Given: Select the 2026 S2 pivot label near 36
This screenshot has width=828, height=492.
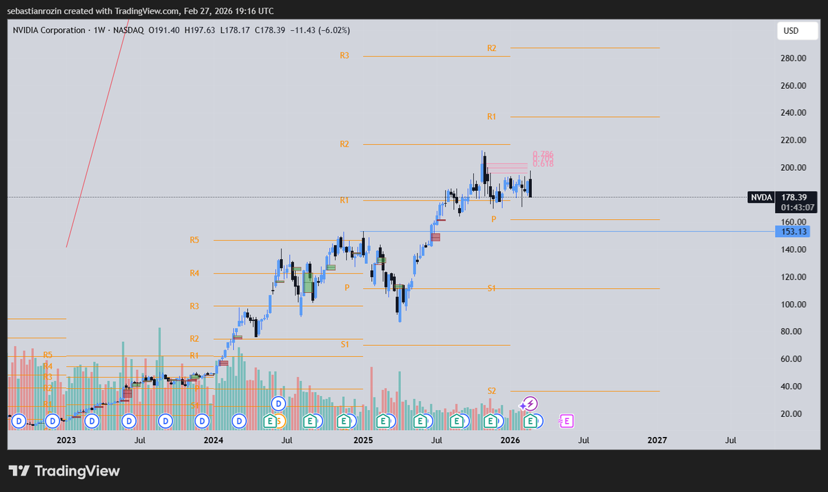Looking at the screenshot, I should (x=491, y=391).
